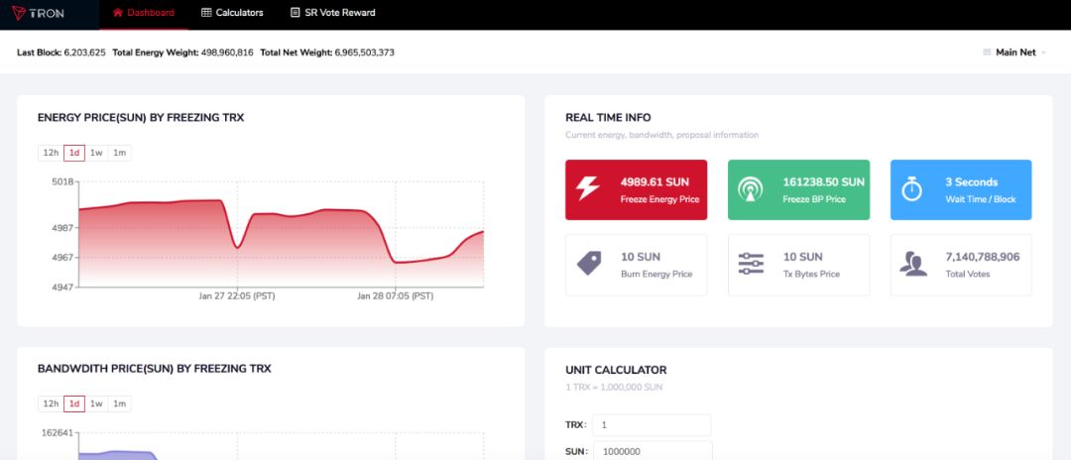Click the SR Vote Reward icon
Viewport: 1071px width, 460px height.
pyautogui.click(x=296, y=12)
